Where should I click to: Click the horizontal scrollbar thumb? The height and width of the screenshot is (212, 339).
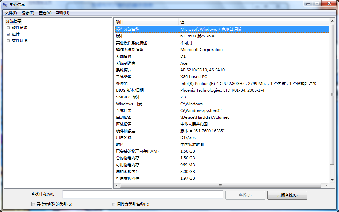click(220, 185)
